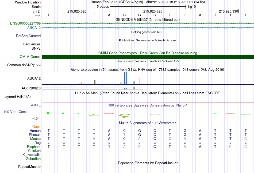Image resolution: width=254 pixels, height=173 pixels.
Task: Click the Window Position label
Action: point(28,2)
